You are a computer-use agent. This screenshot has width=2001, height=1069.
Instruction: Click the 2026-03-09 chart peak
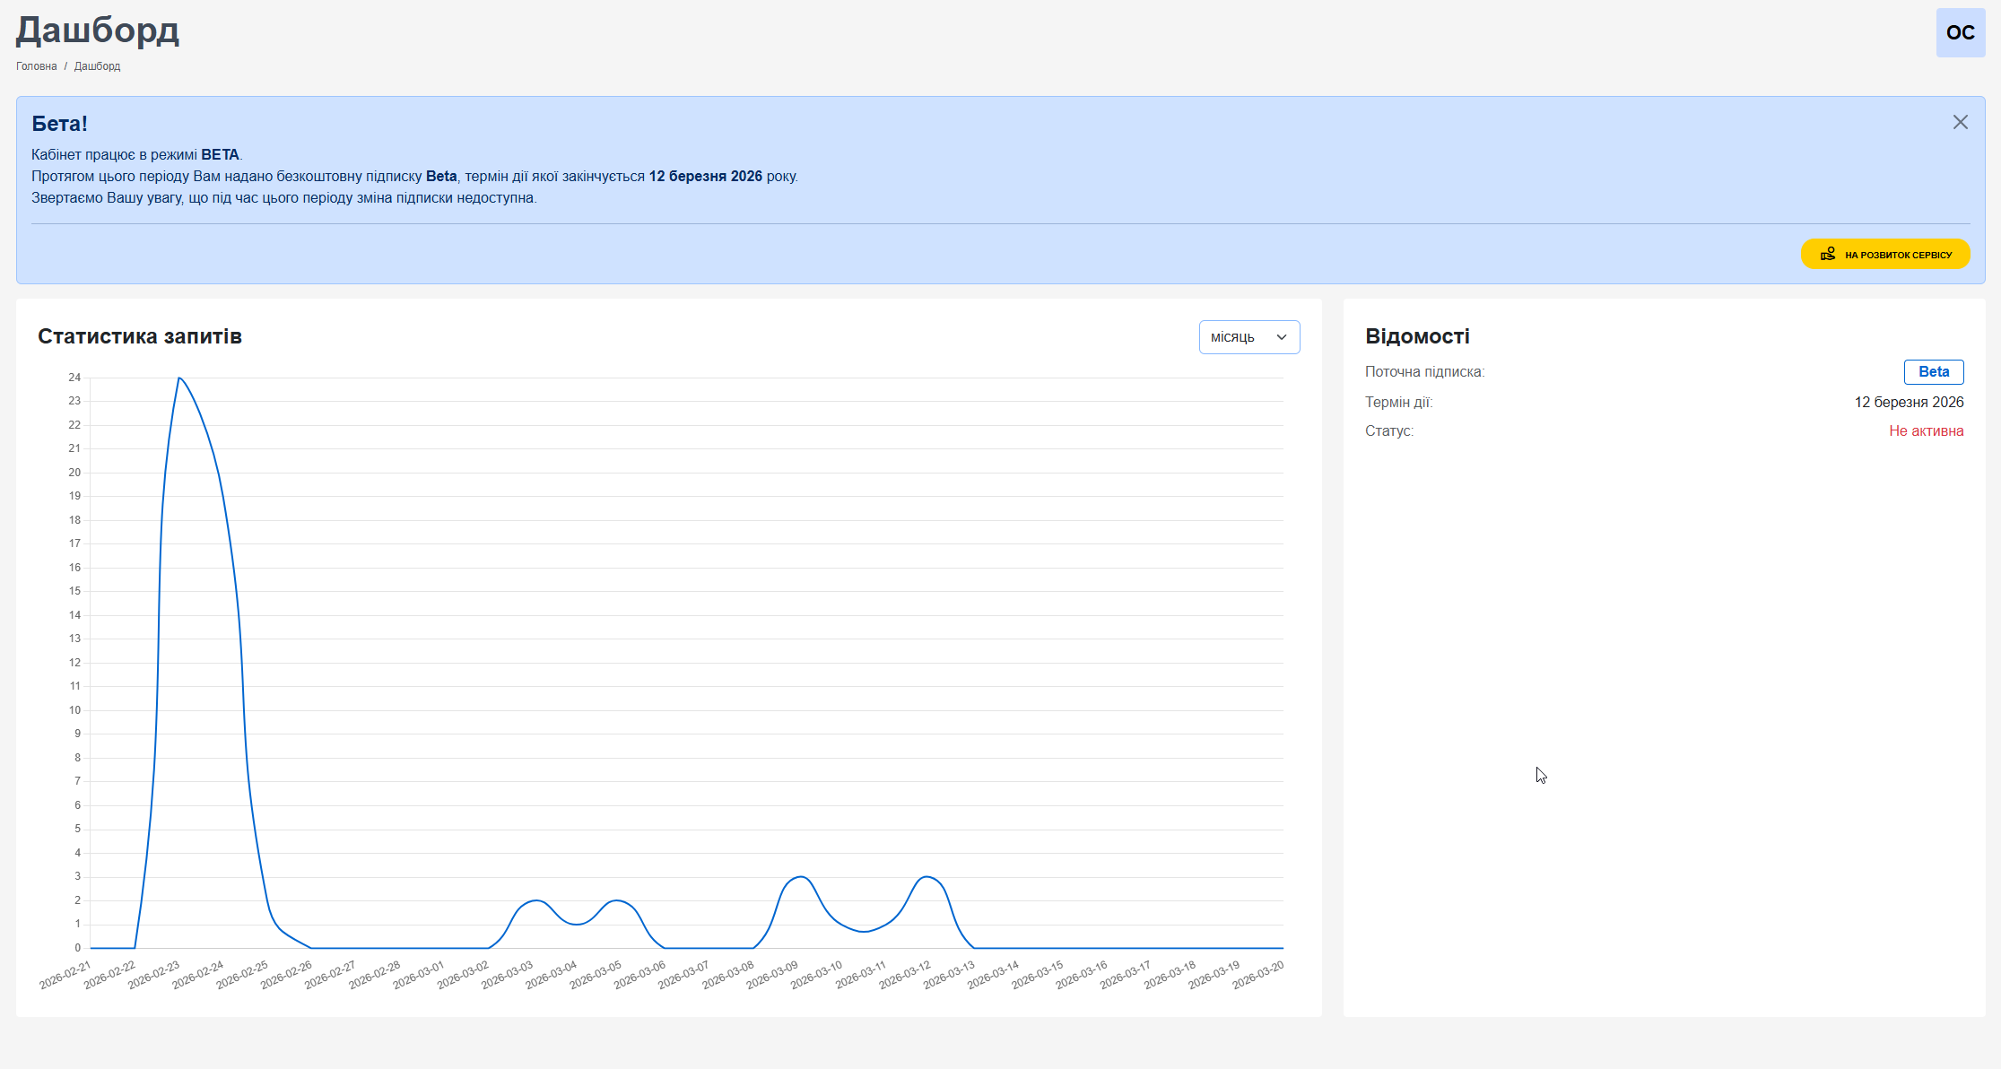coord(800,877)
